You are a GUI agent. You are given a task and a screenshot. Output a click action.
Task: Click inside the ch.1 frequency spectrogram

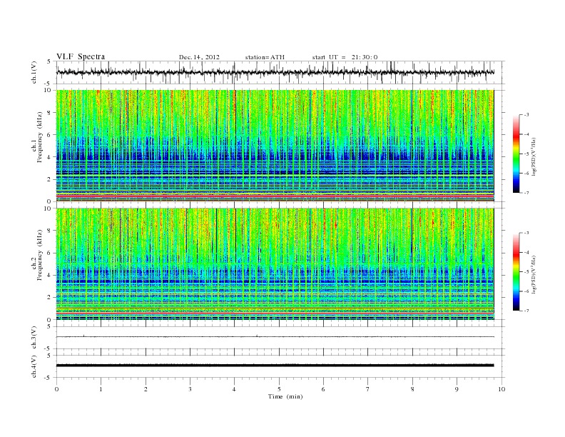(x=275, y=146)
